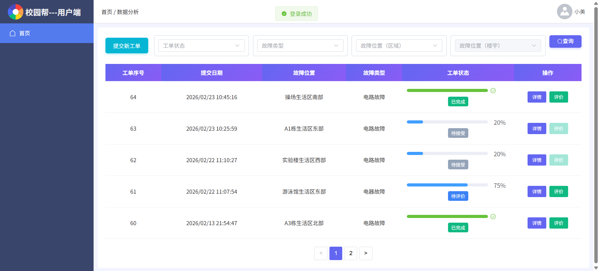Viewport: 599px width, 271px height.
Task: Click the 75% percentage label
Action: click(x=499, y=186)
